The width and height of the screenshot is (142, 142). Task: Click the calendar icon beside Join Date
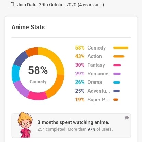click(x=12, y=4)
